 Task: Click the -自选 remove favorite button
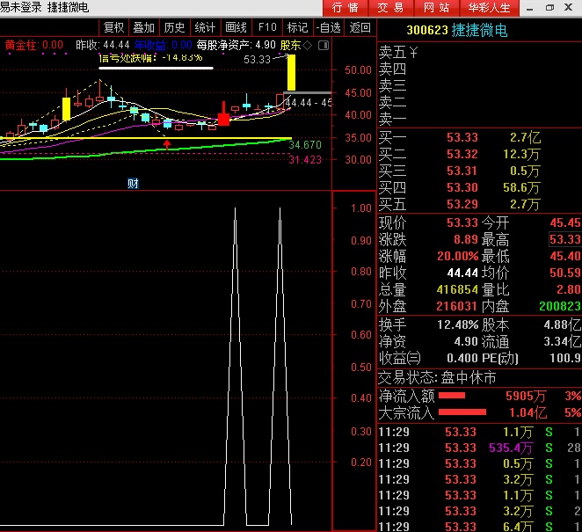(328, 27)
